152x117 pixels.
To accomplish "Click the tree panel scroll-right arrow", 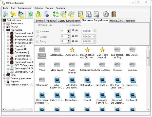I will (31, 109).
